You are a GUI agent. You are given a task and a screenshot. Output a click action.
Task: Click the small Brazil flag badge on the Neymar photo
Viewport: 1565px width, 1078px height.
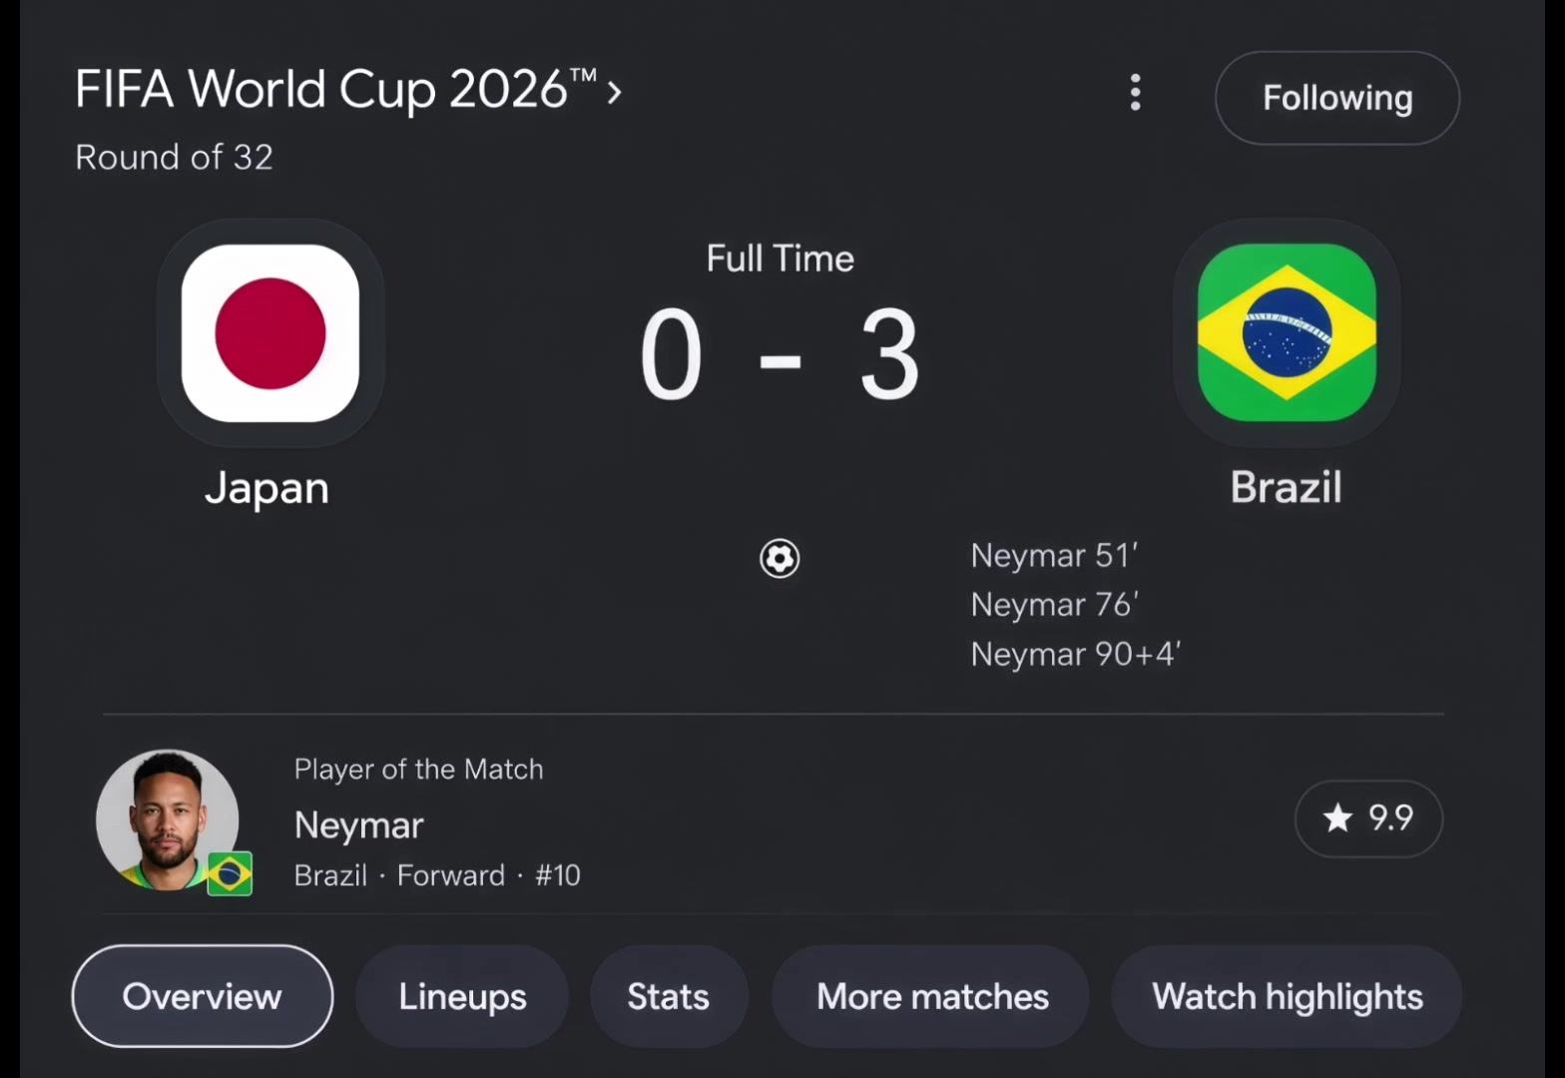[230, 874]
